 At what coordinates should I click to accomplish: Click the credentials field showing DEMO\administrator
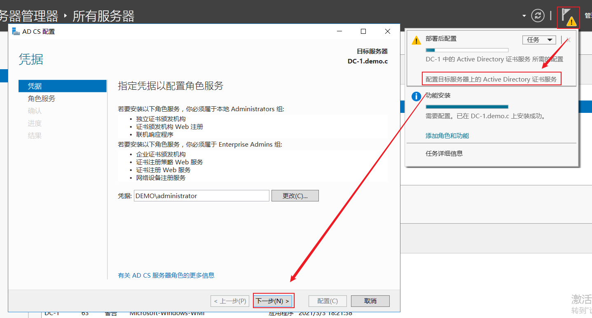[x=201, y=196]
